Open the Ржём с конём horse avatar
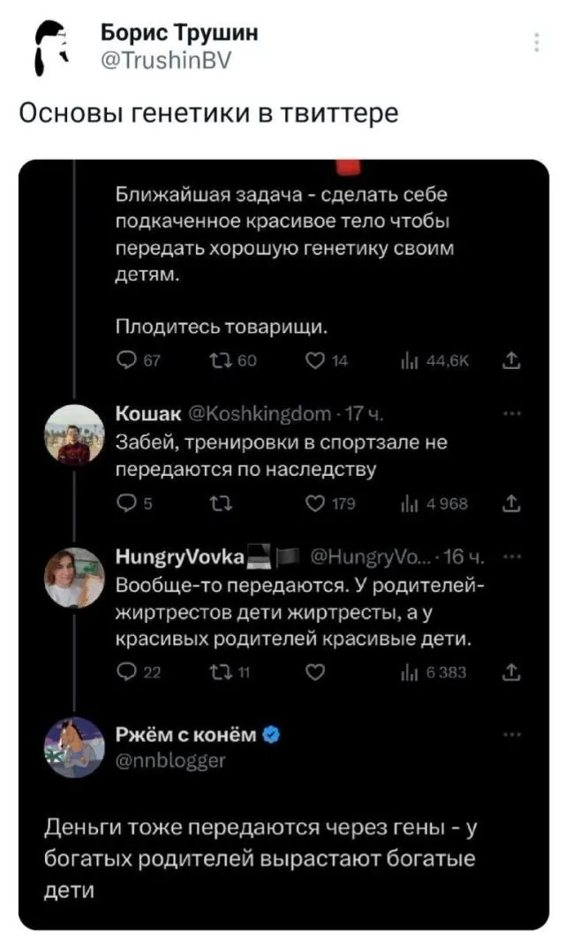 (75, 746)
